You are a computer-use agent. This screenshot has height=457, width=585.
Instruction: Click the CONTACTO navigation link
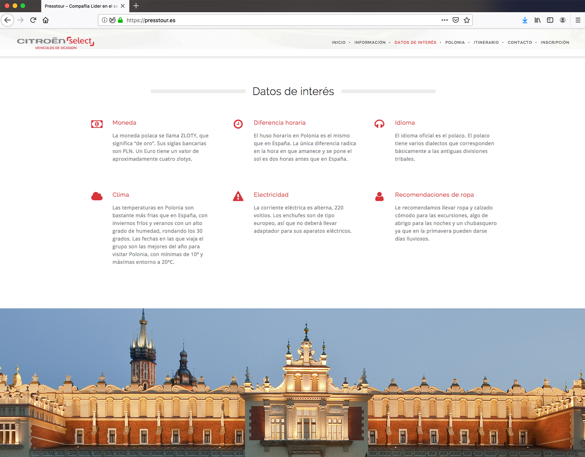click(x=519, y=42)
